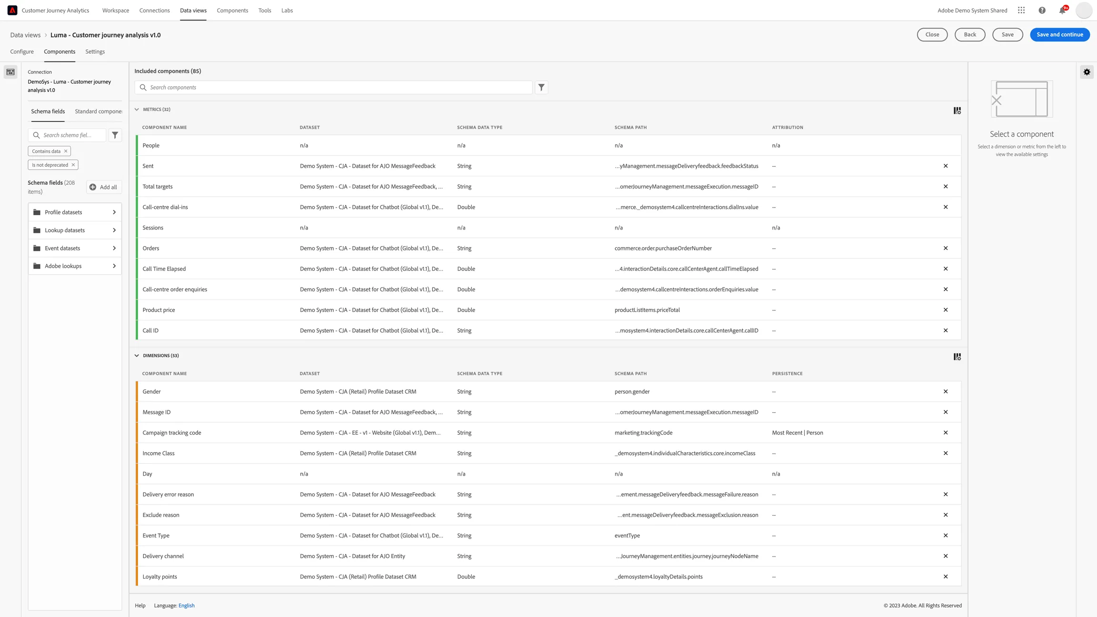1097x617 pixels.
Task: Remove the 'Contains data' filter tag
Action: tap(66, 151)
